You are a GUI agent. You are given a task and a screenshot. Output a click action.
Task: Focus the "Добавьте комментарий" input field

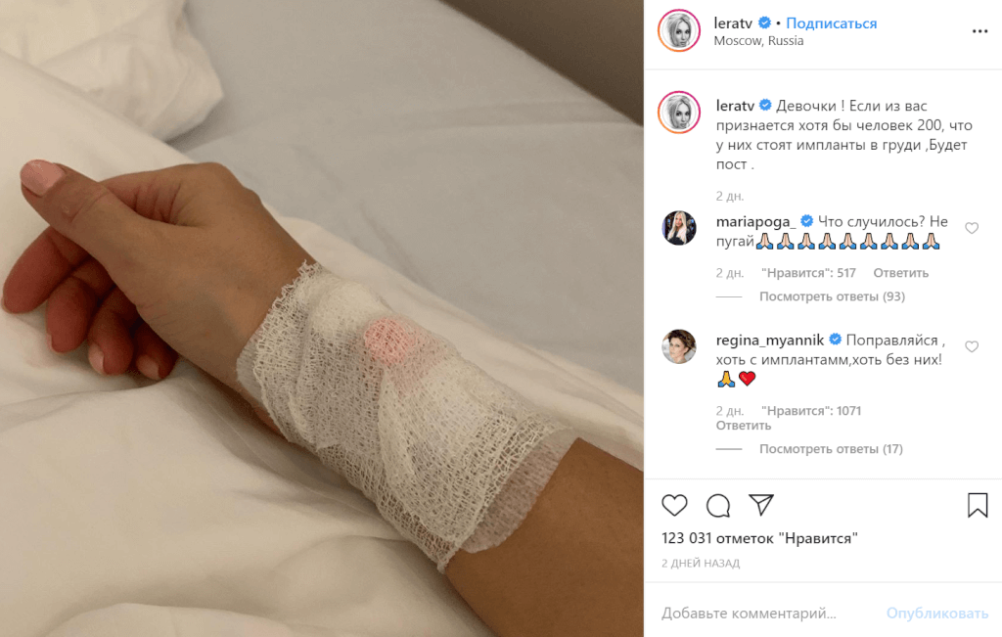coord(767,614)
